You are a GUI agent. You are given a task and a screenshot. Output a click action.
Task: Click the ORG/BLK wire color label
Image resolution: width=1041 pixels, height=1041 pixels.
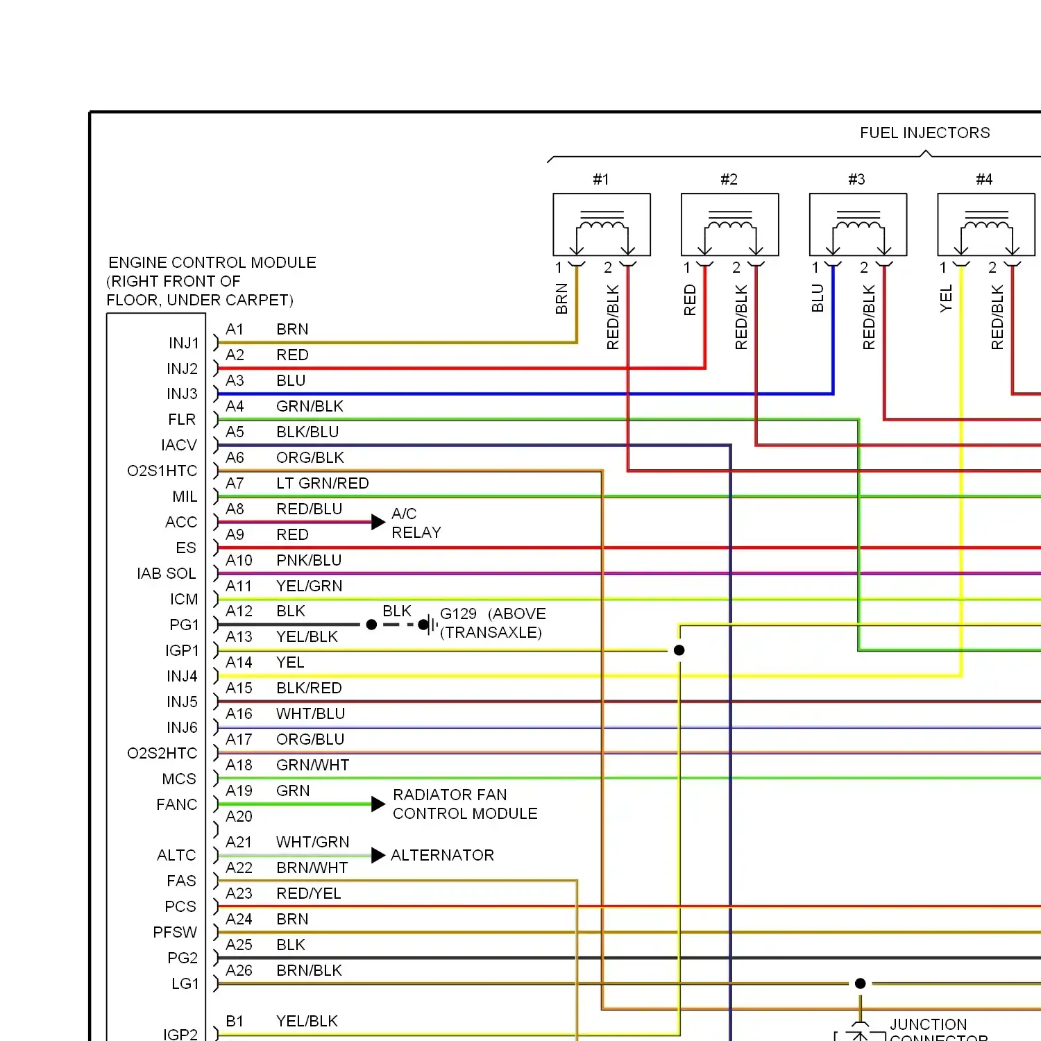pyautogui.click(x=310, y=457)
